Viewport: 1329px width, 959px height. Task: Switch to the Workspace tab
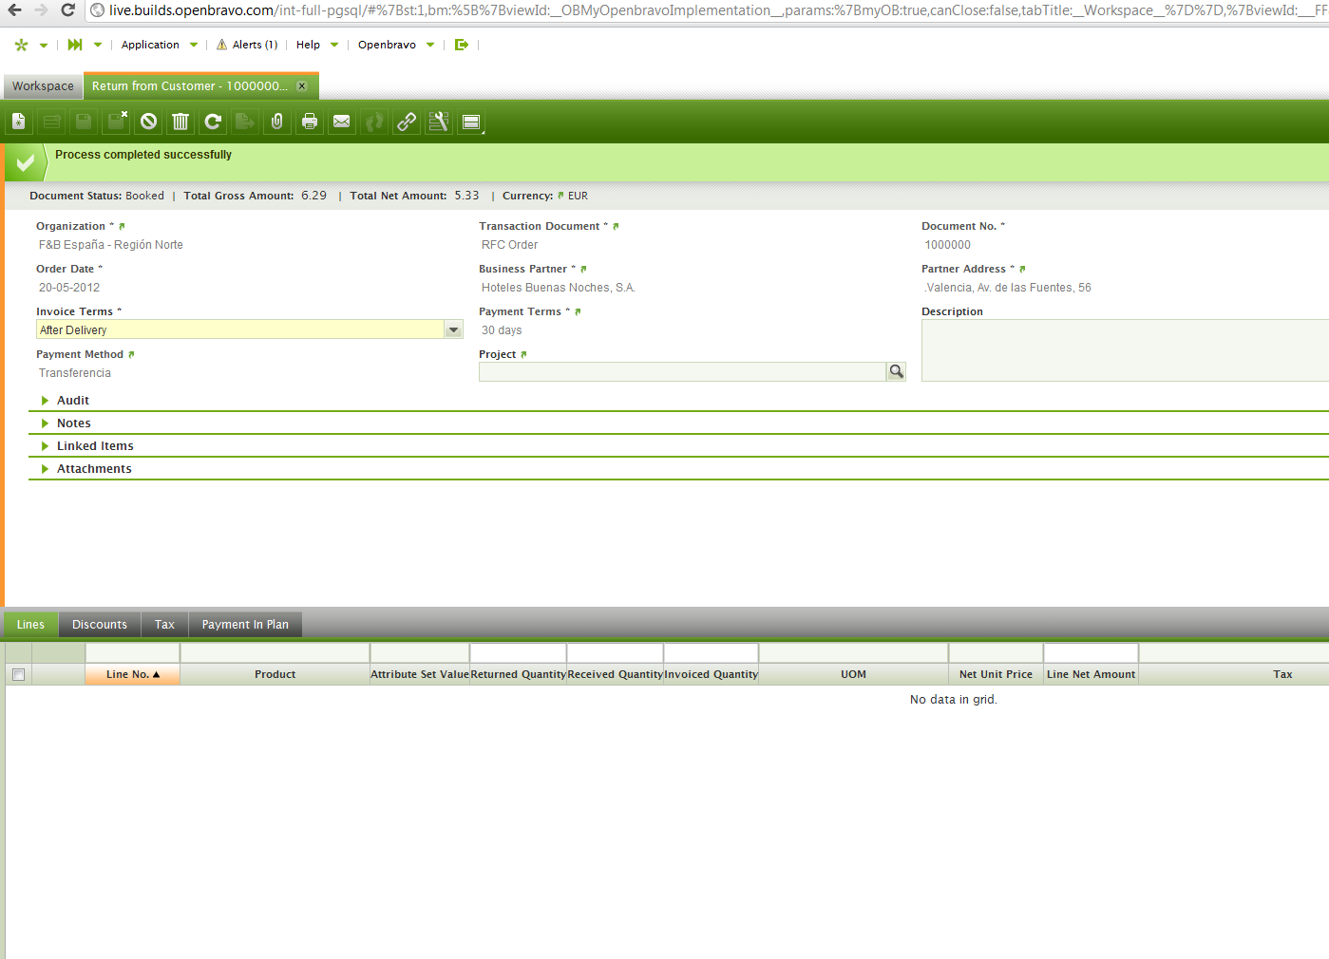coord(43,86)
